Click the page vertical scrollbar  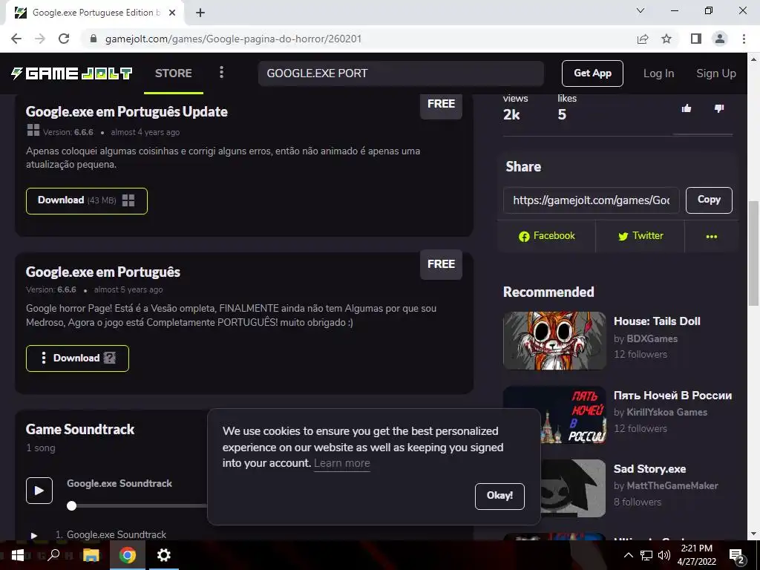pyautogui.click(x=753, y=254)
